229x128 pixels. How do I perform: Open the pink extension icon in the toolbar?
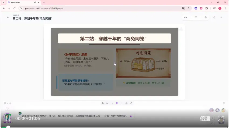coord(201,8)
